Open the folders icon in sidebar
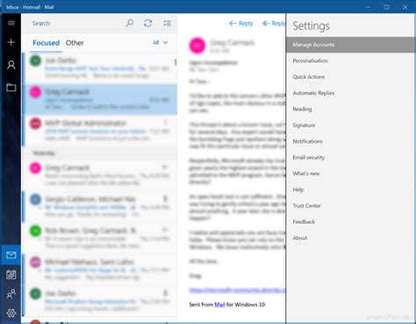This screenshot has width=416, height=324. [x=11, y=88]
